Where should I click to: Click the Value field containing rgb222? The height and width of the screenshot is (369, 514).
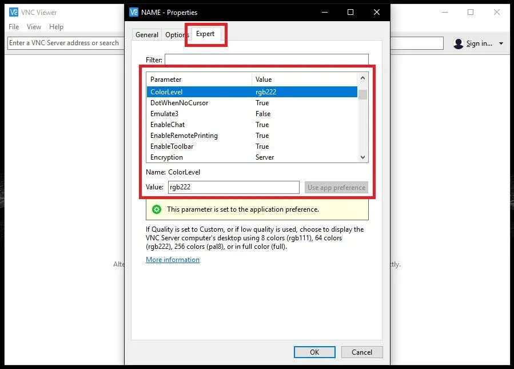tap(233, 187)
